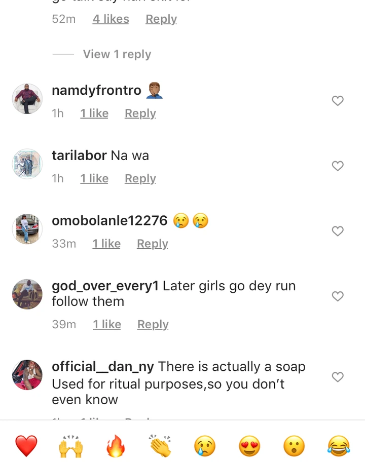
Task: Reply to god_over_every1's comment
Action: coord(153,324)
